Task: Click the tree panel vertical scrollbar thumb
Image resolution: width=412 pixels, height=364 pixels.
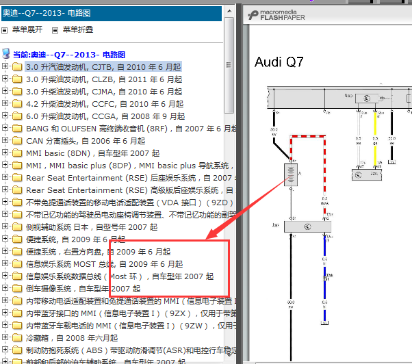Action: [229, 65]
